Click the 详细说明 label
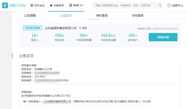 27,92
